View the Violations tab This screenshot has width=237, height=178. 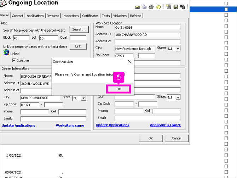(120, 16)
